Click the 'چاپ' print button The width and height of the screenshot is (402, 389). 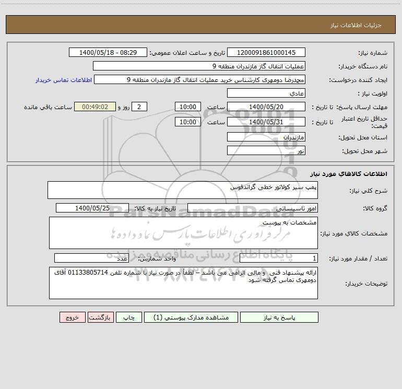click(x=129, y=317)
